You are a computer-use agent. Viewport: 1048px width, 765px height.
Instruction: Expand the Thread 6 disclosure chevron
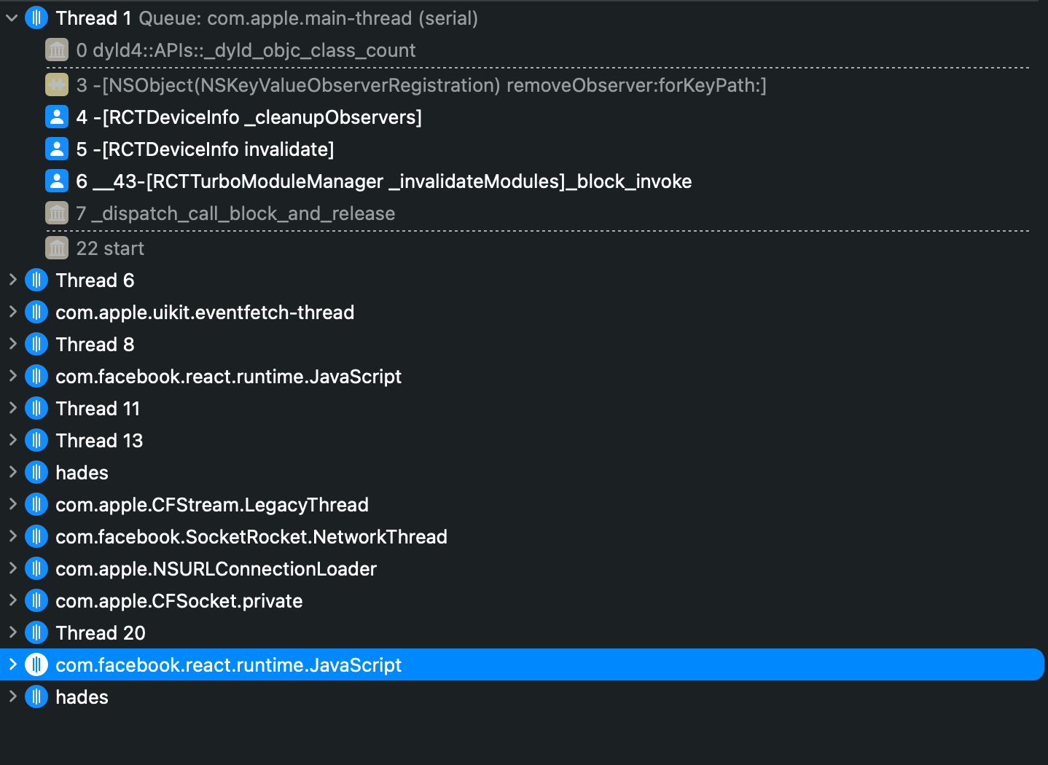click(x=12, y=280)
